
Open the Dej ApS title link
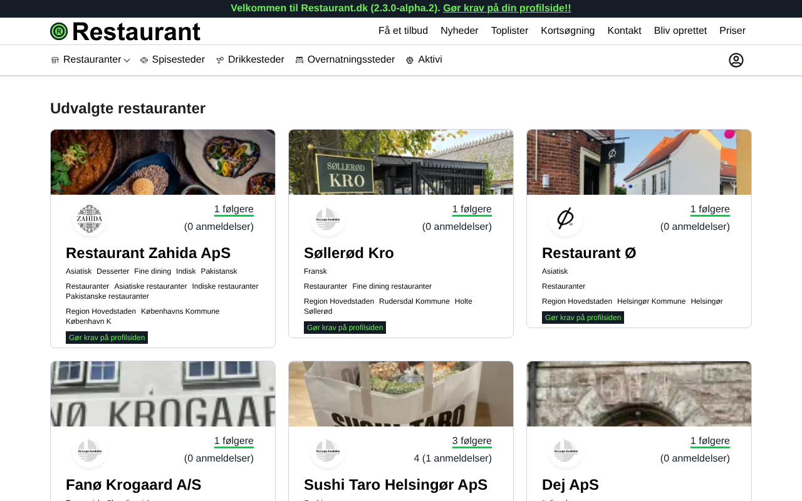click(570, 485)
